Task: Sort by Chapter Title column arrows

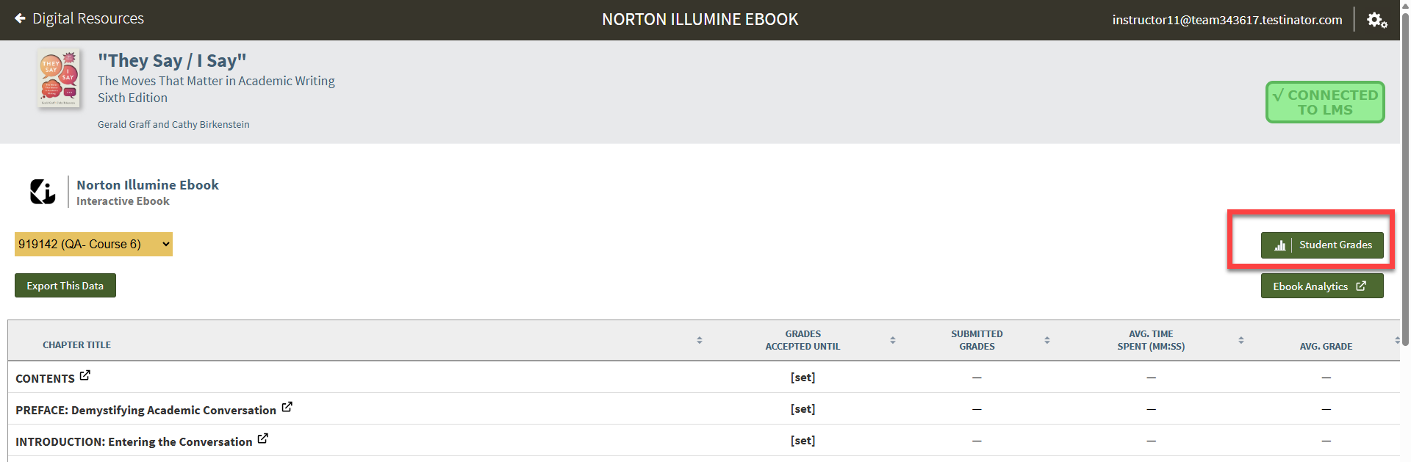Action: click(x=700, y=340)
